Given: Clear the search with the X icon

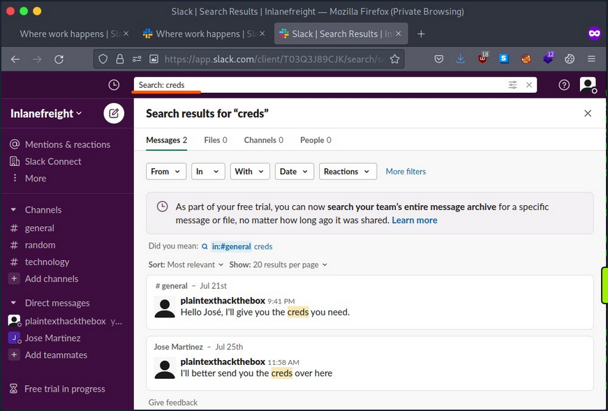Looking at the screenshot, I should [x=529, y=85].
